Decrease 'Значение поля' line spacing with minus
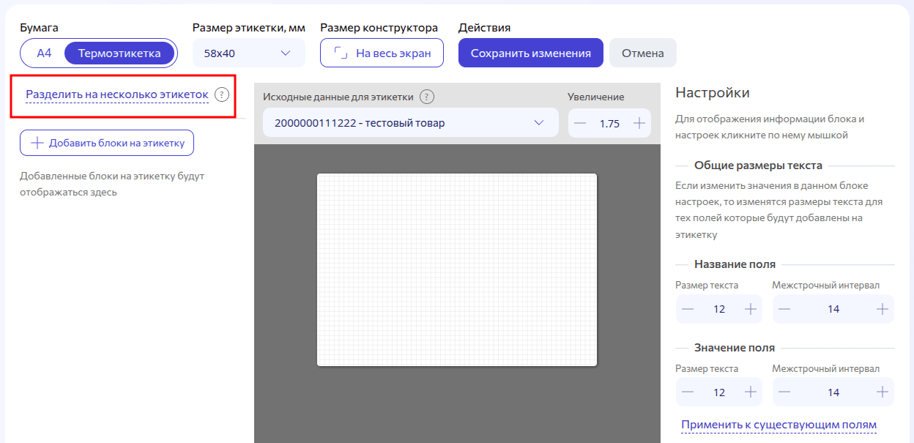 (784, 392)
